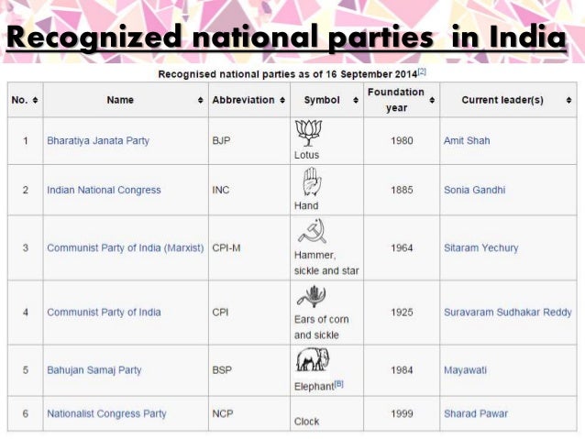Open Communist Party of India (Marxist) link
The width and height of the screenshot is (585, 439).
click(126, 247)
